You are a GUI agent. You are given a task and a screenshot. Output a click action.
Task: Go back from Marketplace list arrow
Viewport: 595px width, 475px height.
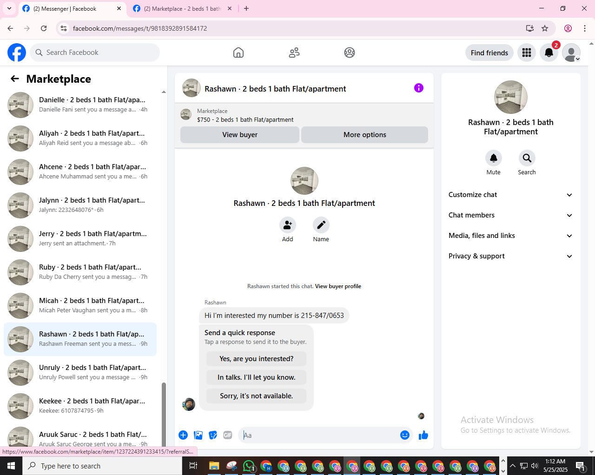click(15, 79)
